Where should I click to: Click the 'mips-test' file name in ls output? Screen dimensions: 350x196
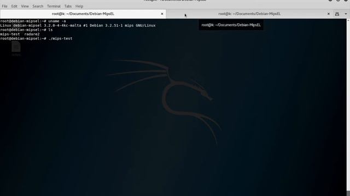tap(10, 34)
